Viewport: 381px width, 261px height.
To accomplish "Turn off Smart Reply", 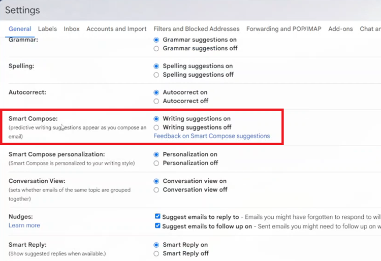I will pos(156,254).
